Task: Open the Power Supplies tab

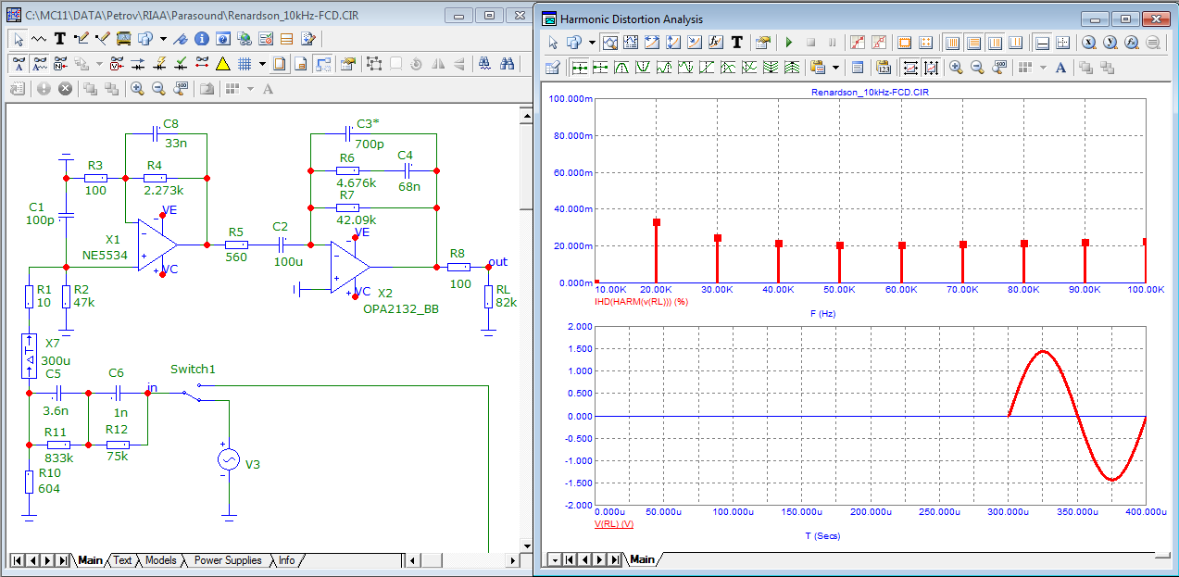Action: pyautogui.click(x=228, y=560)
